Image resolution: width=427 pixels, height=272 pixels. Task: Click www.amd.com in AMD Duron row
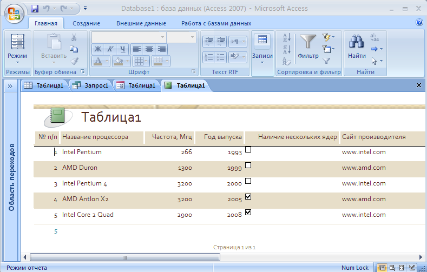pyautogui.click(x=364, y=168)
